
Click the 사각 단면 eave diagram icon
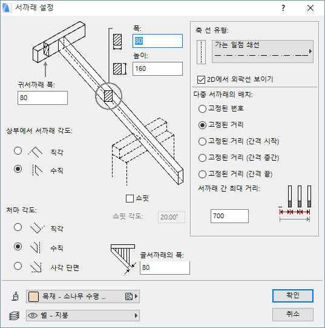point(36,267)
